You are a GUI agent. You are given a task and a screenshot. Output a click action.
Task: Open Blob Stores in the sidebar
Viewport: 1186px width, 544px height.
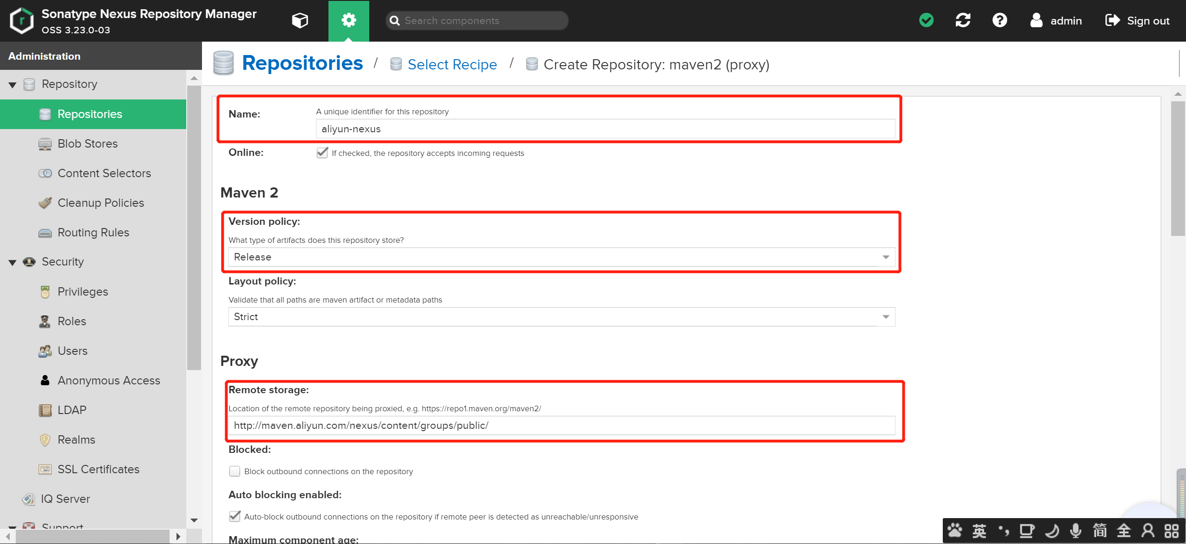87,144
